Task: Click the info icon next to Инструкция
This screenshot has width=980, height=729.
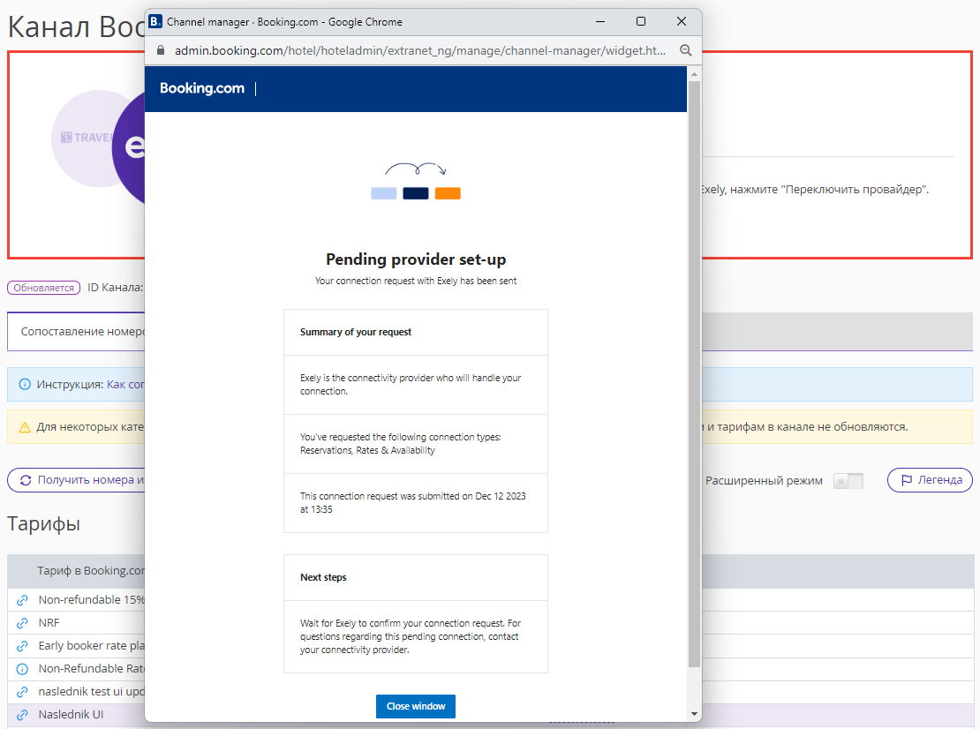Action: [25, 384]
